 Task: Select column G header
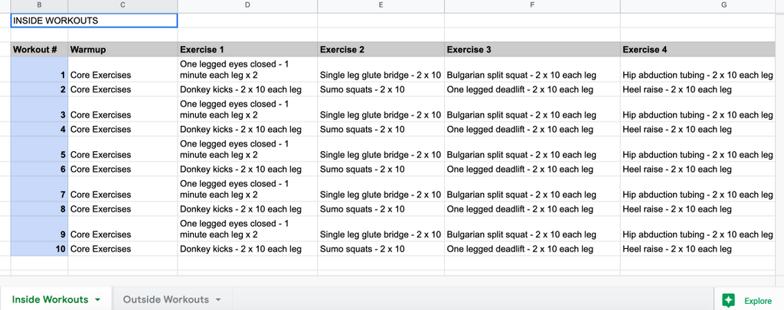click(x=703, y=5)
